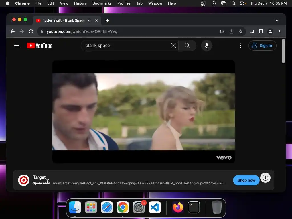Open Chrome profile avatar menu
Screen dimensions: 292x219
tap(270, 31)
